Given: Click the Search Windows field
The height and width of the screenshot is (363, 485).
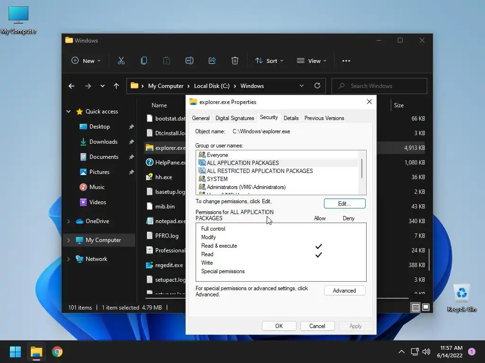Looking at the screenshot, I should tap(379, 86).
